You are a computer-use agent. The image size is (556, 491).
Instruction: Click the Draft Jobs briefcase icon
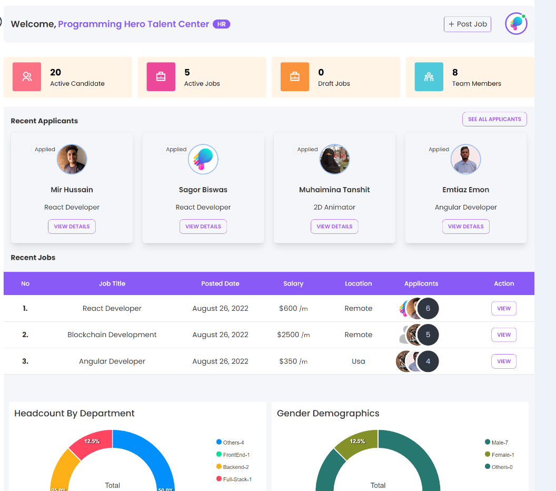point(295,76)
